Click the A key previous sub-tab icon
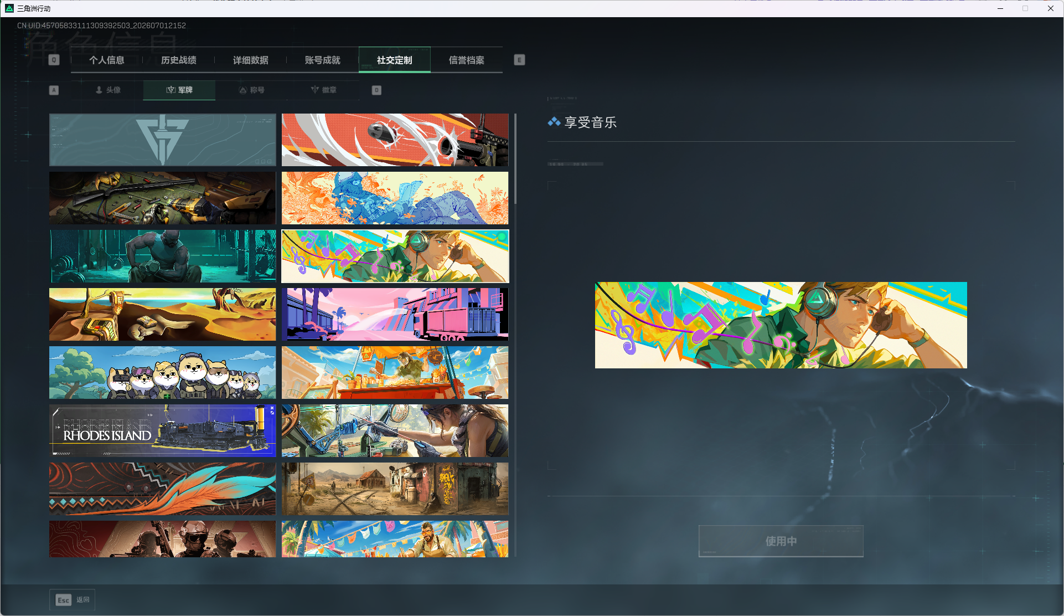1064x616 pixels. click(x=54, y=90)
